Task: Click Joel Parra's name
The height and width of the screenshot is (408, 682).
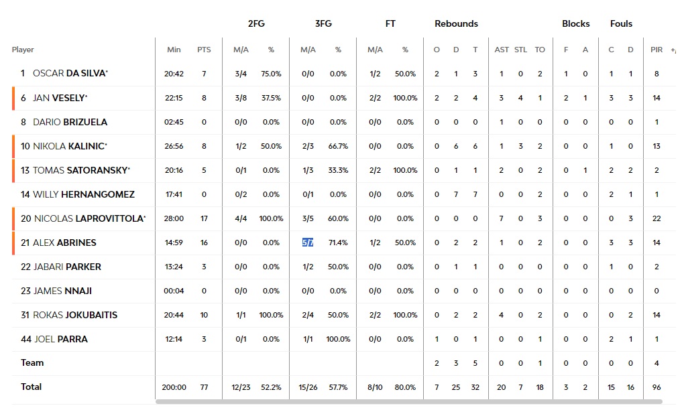Action: tap(60, 339)
